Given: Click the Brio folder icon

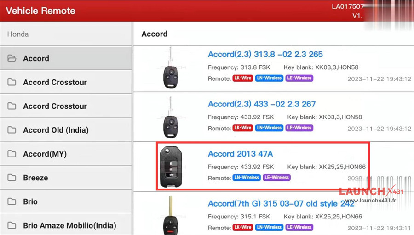Looking at the screenshot, I should [x=11, y=201].
